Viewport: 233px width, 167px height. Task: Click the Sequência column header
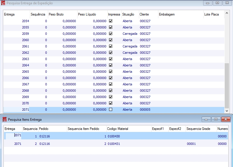pyautogui.click(x=39, y=14)
